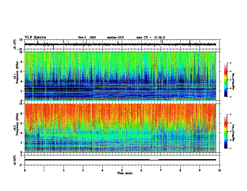This screenshot has height=191, width=247.
Task: Click the ch.1 colorbar unit label
Action: 234,81
